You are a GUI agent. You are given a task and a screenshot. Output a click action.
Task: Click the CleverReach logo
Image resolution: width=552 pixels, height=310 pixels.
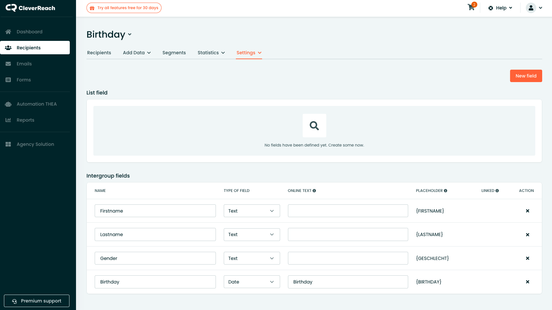(x=30, y=8)
